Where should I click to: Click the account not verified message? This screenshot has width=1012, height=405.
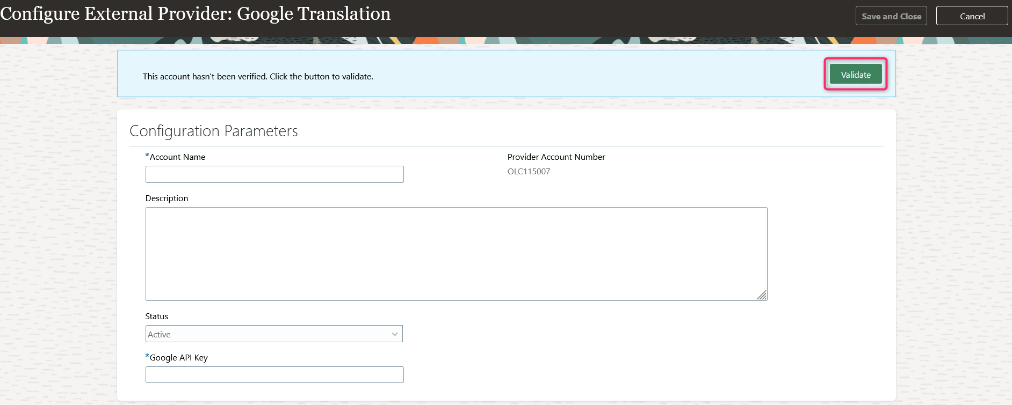(x=258, y=77)
